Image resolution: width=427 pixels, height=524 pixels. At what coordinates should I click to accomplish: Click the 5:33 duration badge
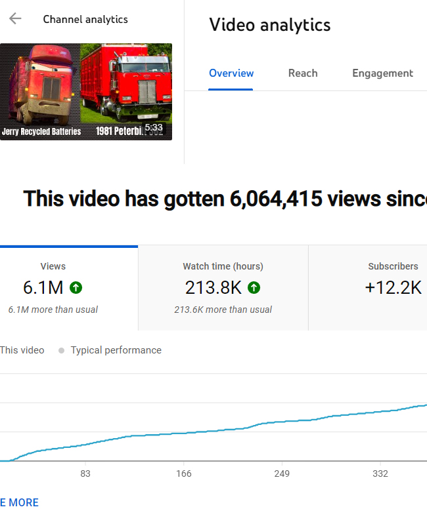pyautogui.click(x=153, y=127)
